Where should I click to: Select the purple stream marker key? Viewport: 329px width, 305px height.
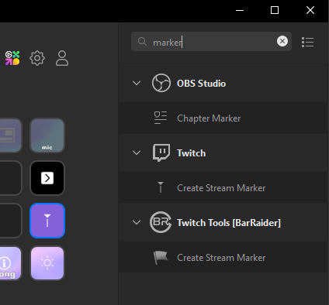(x=47, y=221)
